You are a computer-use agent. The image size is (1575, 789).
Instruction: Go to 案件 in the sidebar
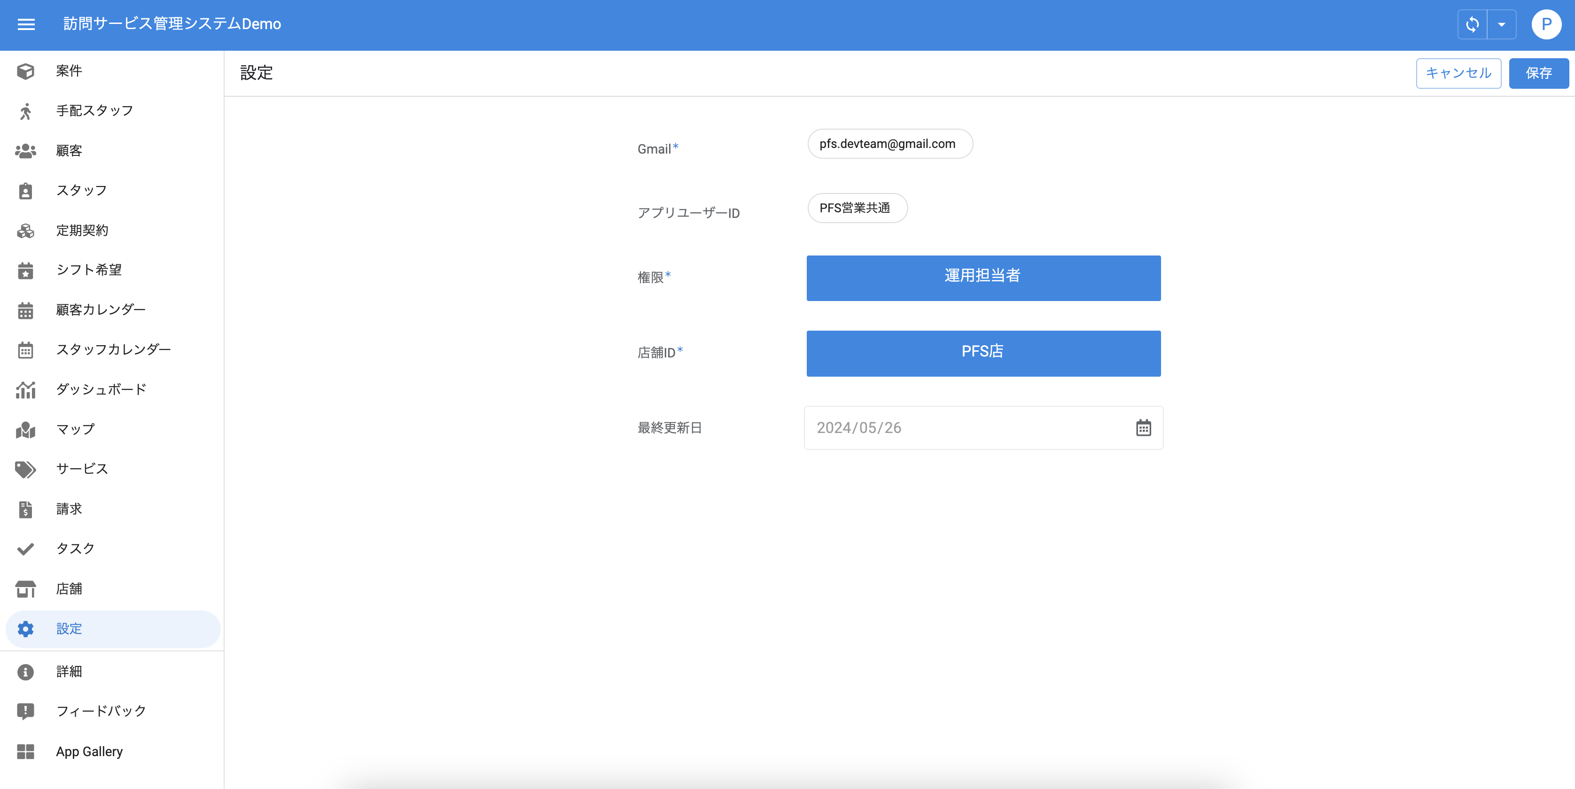point(112,71)
